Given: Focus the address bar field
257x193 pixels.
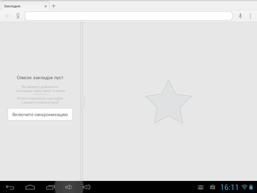Looking at the screenshot, I should click(x=129, y=16).
